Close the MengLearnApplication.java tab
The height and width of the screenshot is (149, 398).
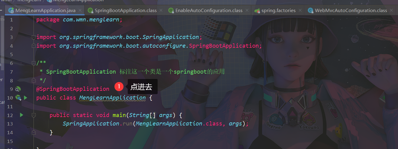pos(80,11)
